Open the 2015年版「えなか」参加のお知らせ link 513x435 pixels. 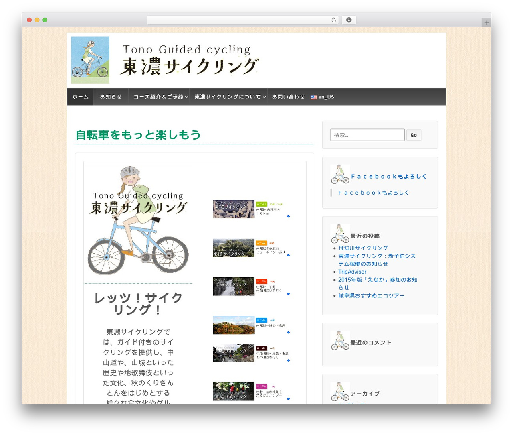tap(378, 283)
